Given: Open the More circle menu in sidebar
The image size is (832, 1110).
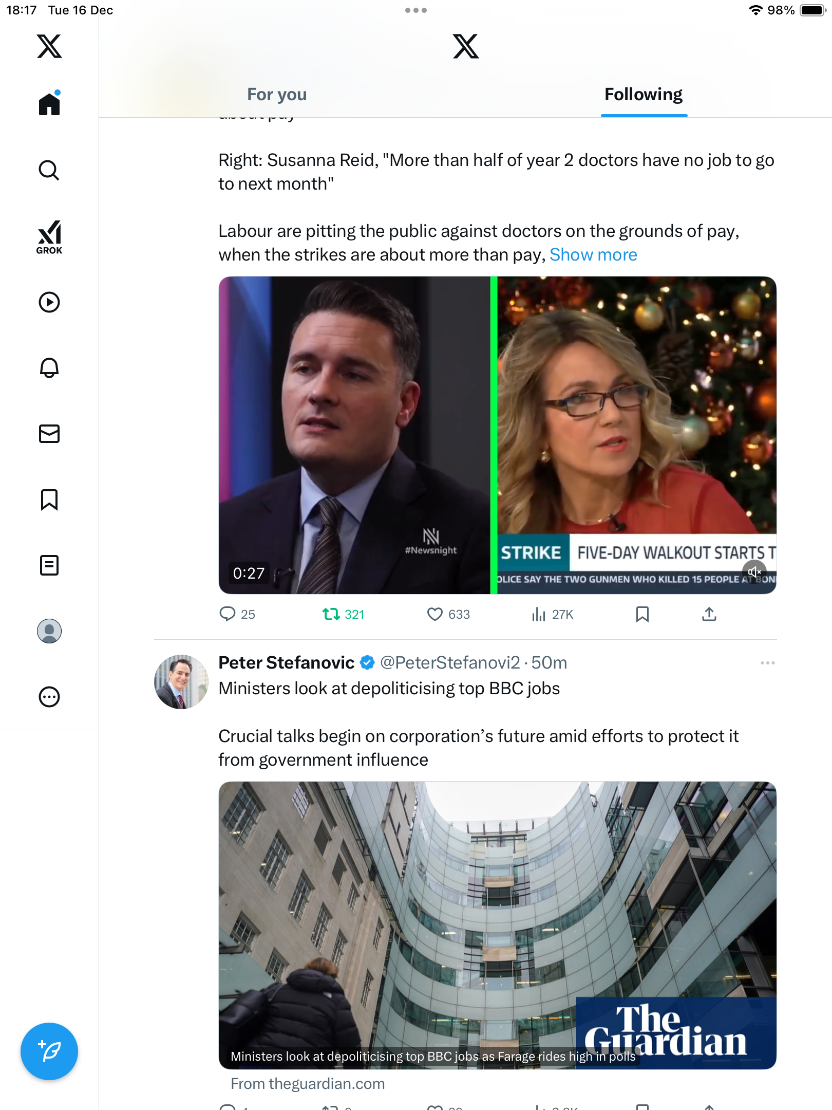Looking at the screenshot, I should coord(49,697).
